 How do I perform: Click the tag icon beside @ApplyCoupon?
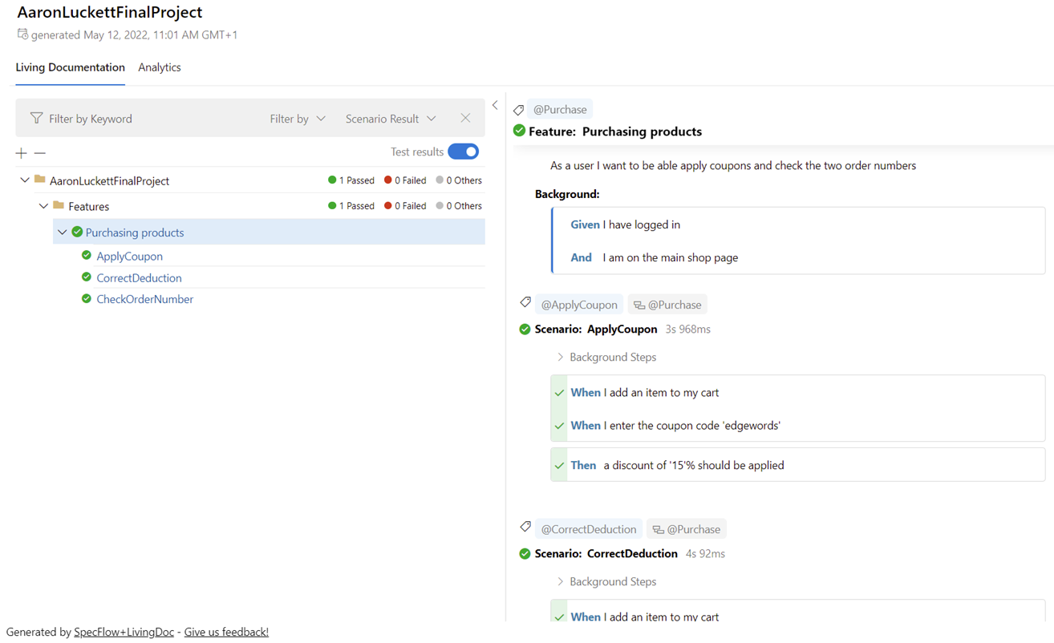coord(525,302)
